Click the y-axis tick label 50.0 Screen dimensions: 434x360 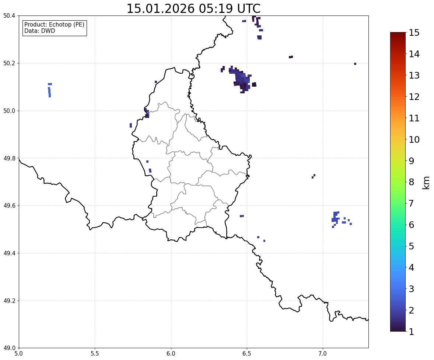pyautogui.click(x=9, y=111)
